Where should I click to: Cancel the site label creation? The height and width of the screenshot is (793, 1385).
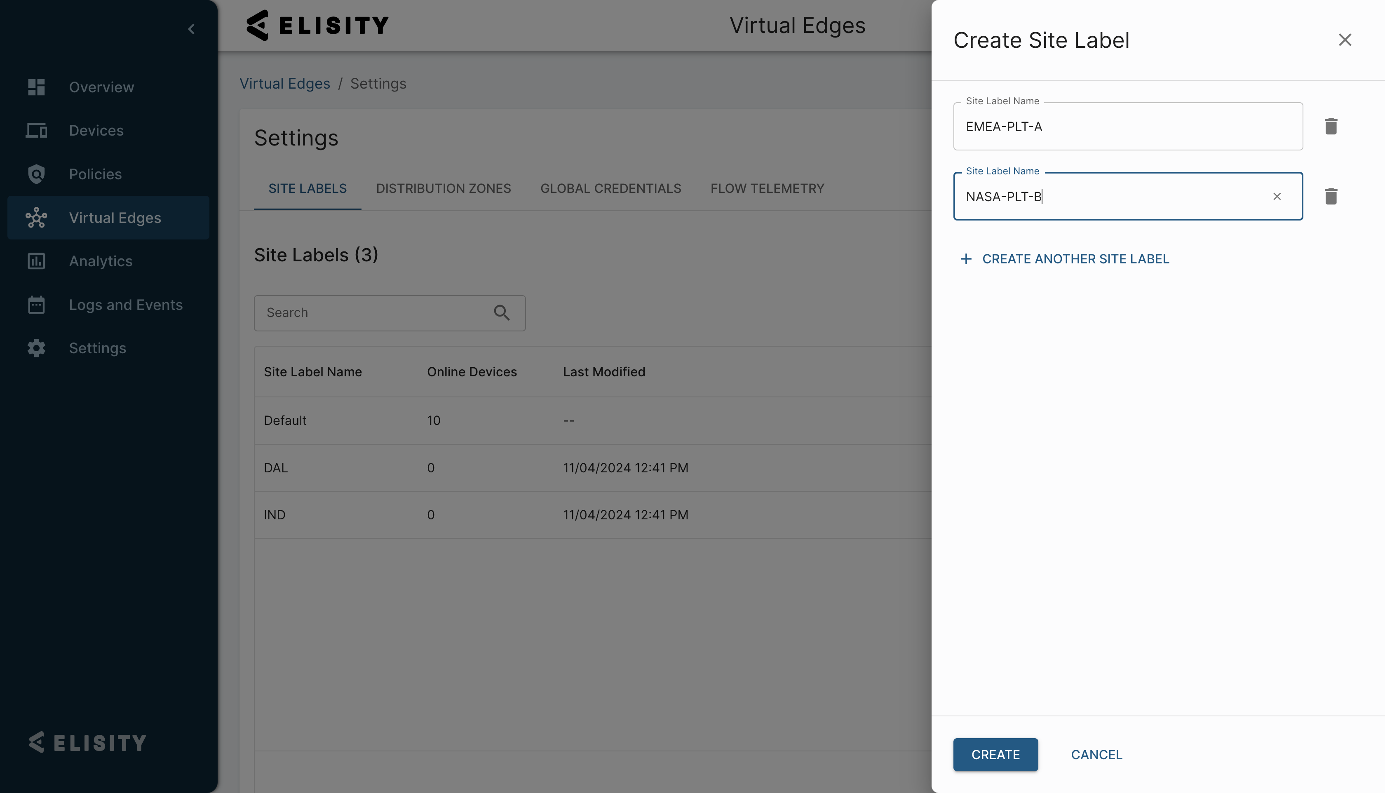click(x=1096, y=754)
